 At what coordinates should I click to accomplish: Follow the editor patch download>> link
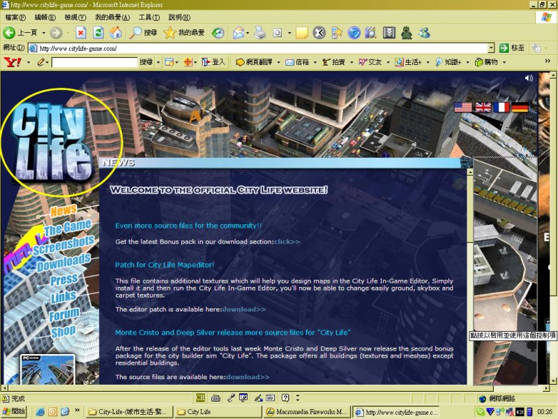[x=243, y=309]
